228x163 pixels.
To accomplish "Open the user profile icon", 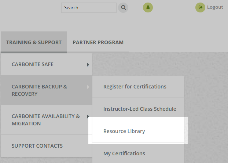I will click(x=148, y=7).
